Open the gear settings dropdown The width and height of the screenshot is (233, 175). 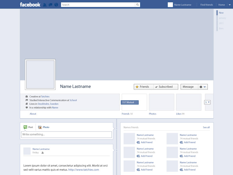click(x=203, y=87)
